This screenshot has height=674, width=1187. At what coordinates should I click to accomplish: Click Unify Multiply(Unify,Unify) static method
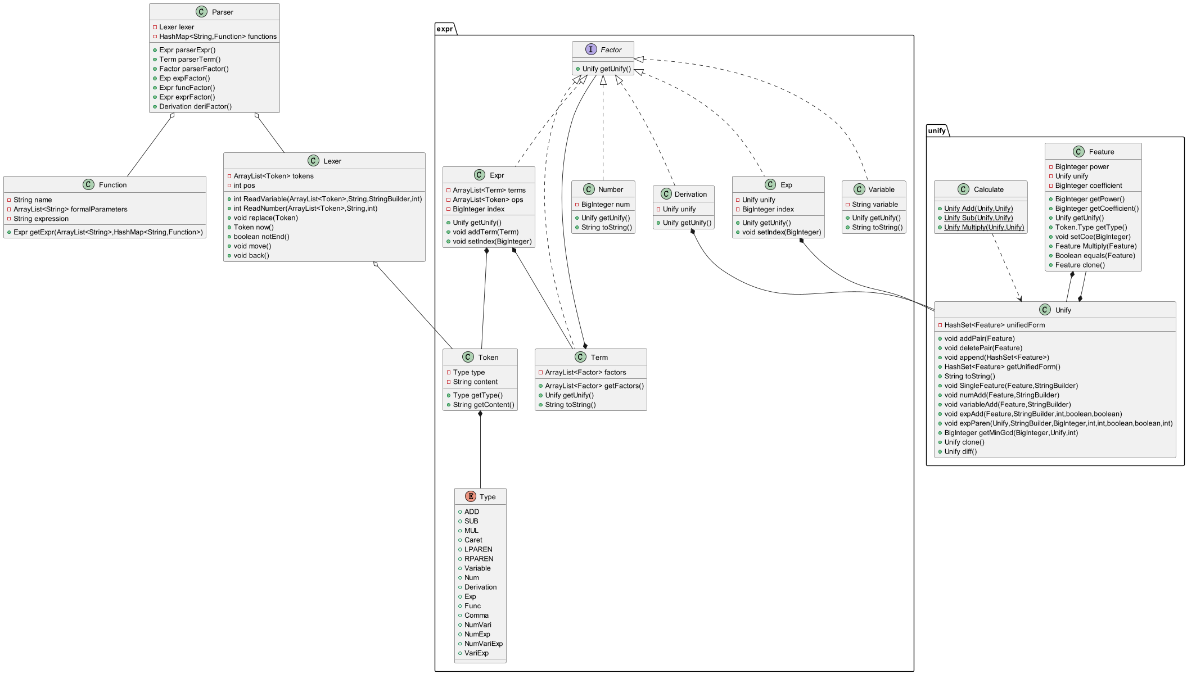[984, 228]
